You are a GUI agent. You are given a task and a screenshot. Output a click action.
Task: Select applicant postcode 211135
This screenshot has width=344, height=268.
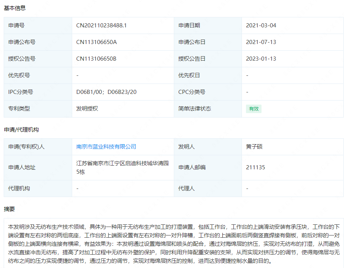click(x=255, y=167)
